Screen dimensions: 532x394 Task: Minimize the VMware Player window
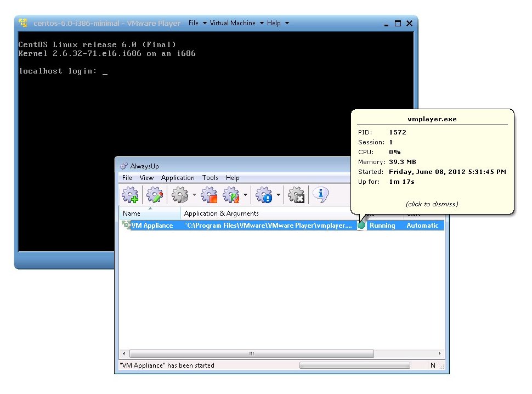[386, 25]
